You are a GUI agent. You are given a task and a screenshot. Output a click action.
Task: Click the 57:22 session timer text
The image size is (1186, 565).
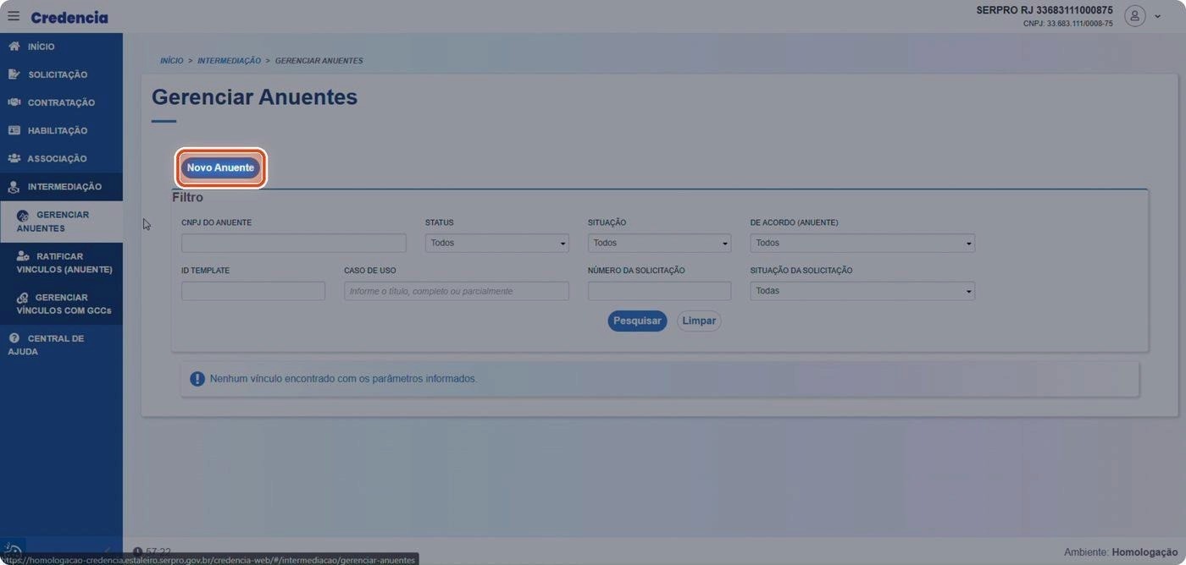pyautogui.click(x=158, y=551)
